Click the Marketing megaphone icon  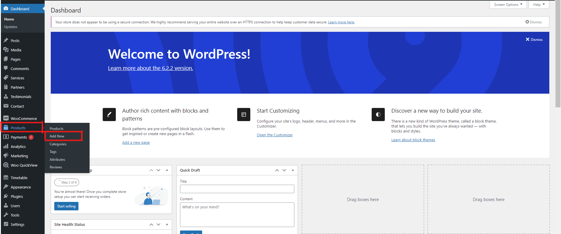point(6,156)
